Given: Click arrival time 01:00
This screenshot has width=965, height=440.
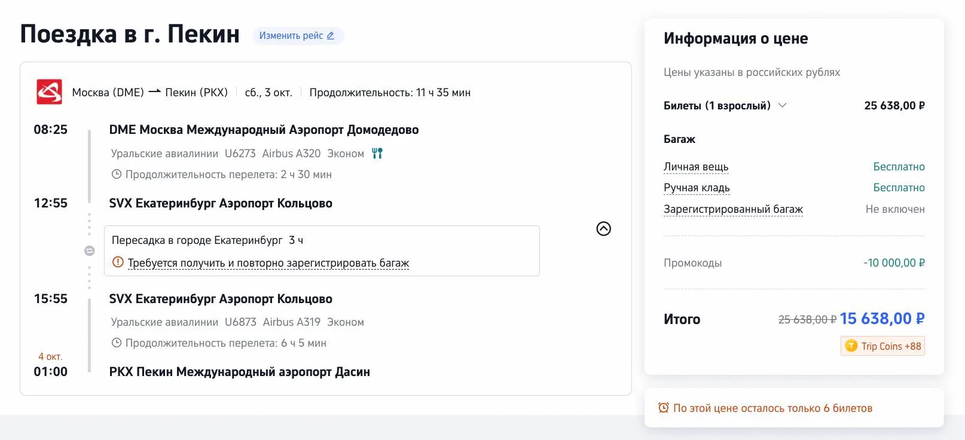Looking at the screenshot, I should [x=51, y=372].
